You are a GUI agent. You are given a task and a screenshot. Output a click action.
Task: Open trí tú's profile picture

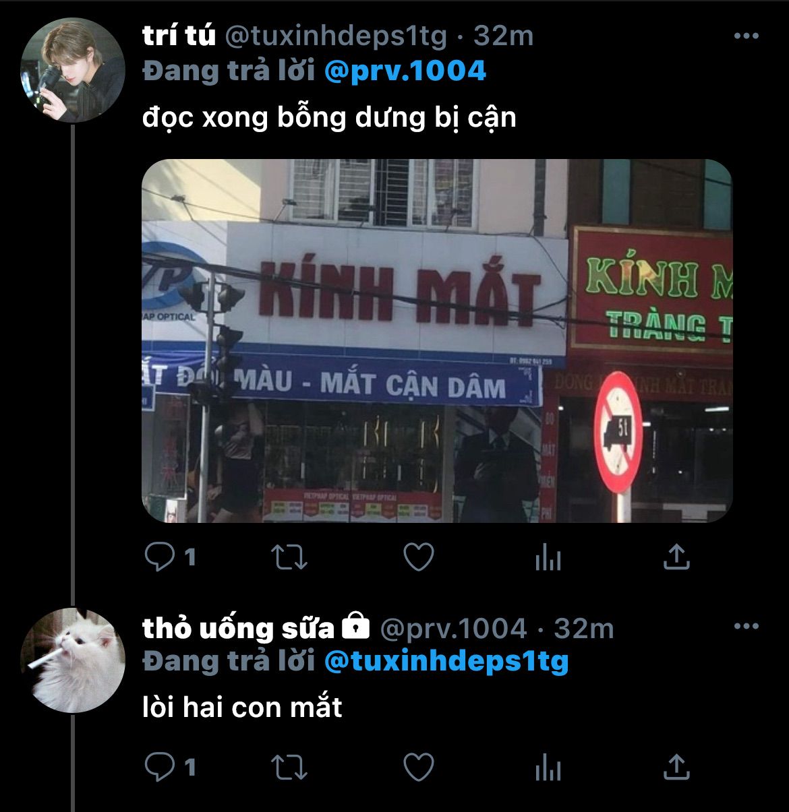tap(73, 69)
